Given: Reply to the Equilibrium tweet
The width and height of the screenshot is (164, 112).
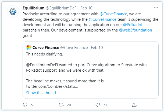Looking at the screenshot, I should (x=25, y=104).
